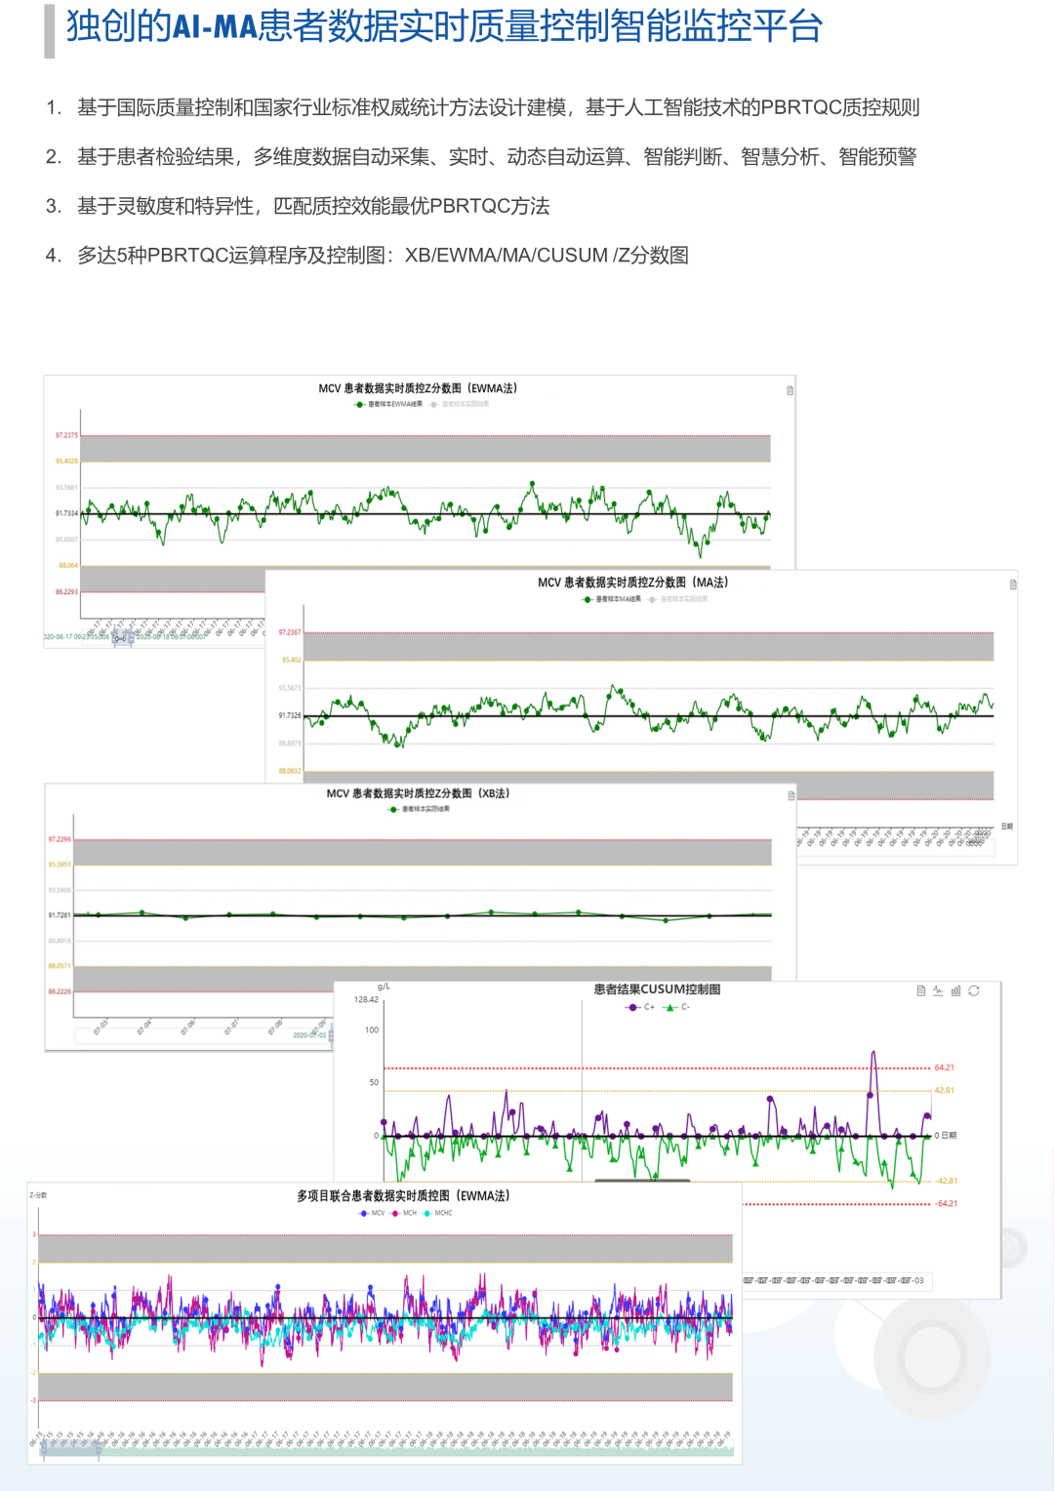
Task: Toggle MCHC series in multi-item chart legend
Action: tap(437, 1213)
